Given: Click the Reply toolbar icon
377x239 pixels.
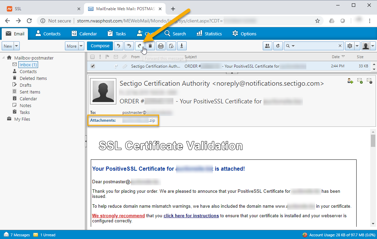Looking at the screenshot, I should [119, 46].
